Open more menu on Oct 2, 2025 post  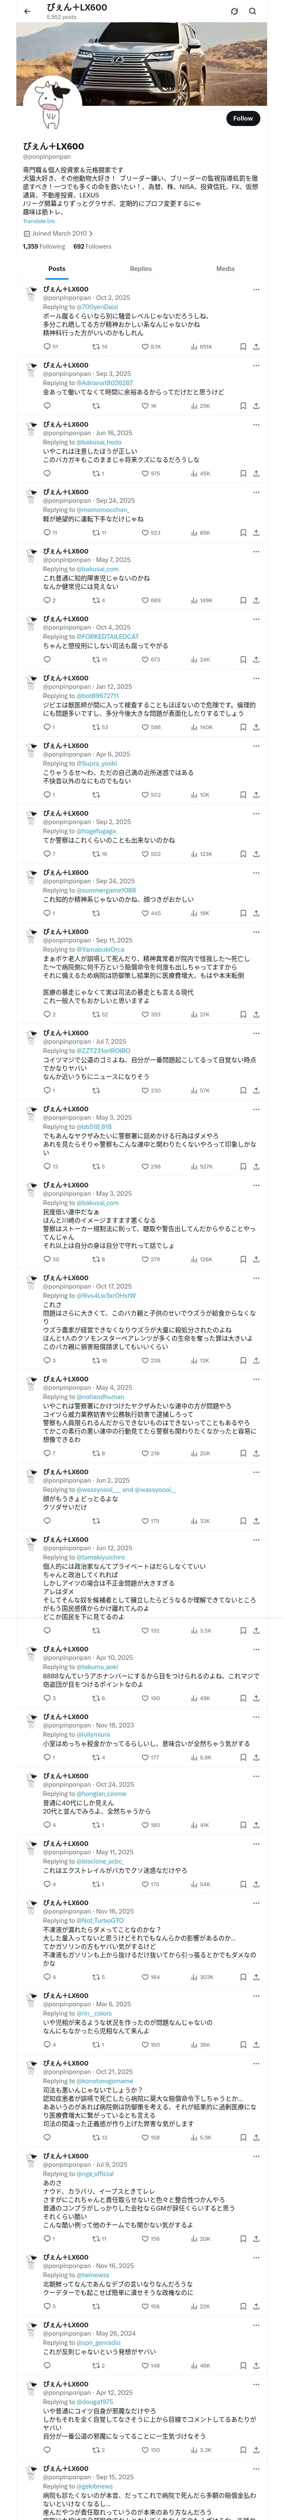(256, 289)
